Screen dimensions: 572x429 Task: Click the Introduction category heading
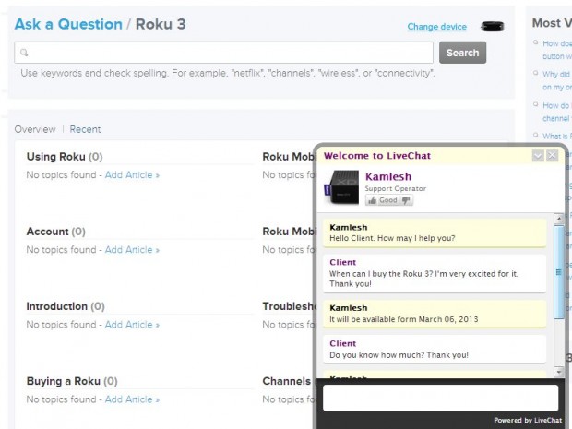(57, 306)
